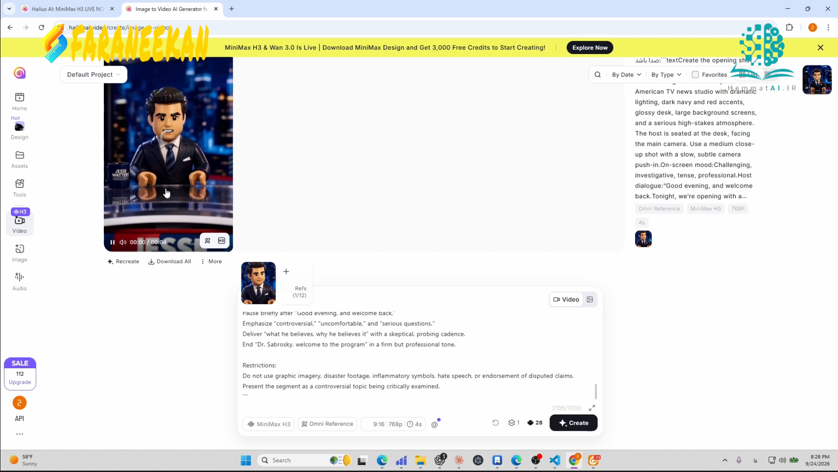Close the yellow promotion banner
This screenshot has height=472, width=838.
820,47
